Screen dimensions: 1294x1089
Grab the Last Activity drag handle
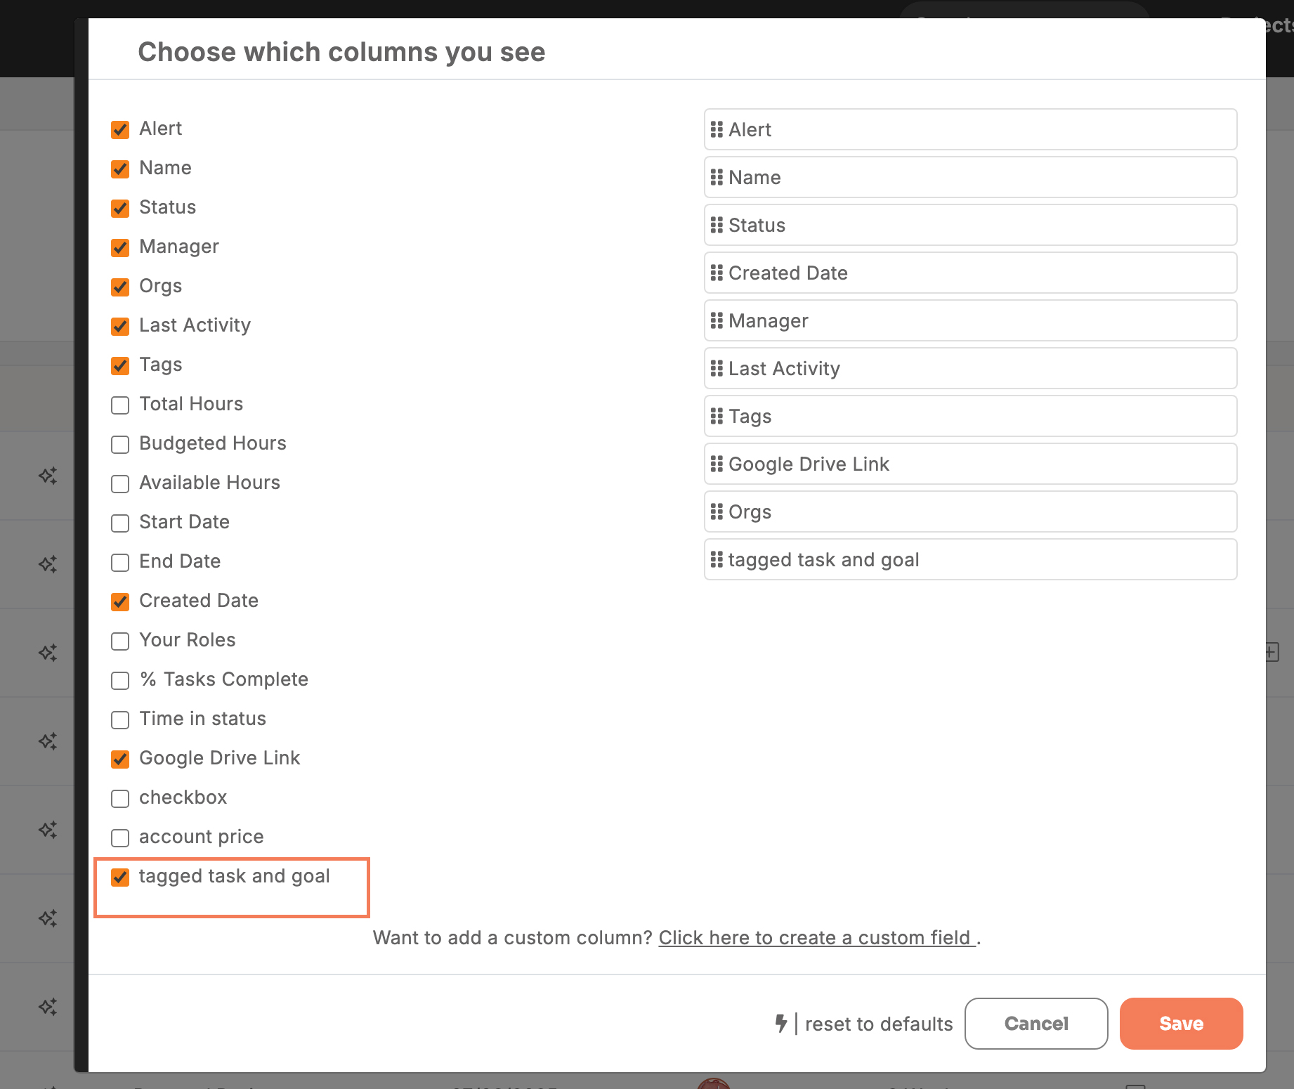point(717,368)
